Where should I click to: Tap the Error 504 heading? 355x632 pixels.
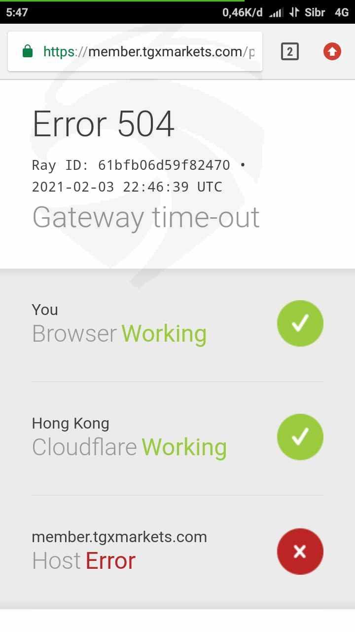104,123
